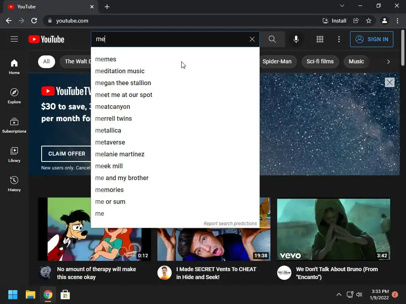Open the YouTube hamburger guide menu
Viewport: 406px width, 304px height.
pos(14,39)
